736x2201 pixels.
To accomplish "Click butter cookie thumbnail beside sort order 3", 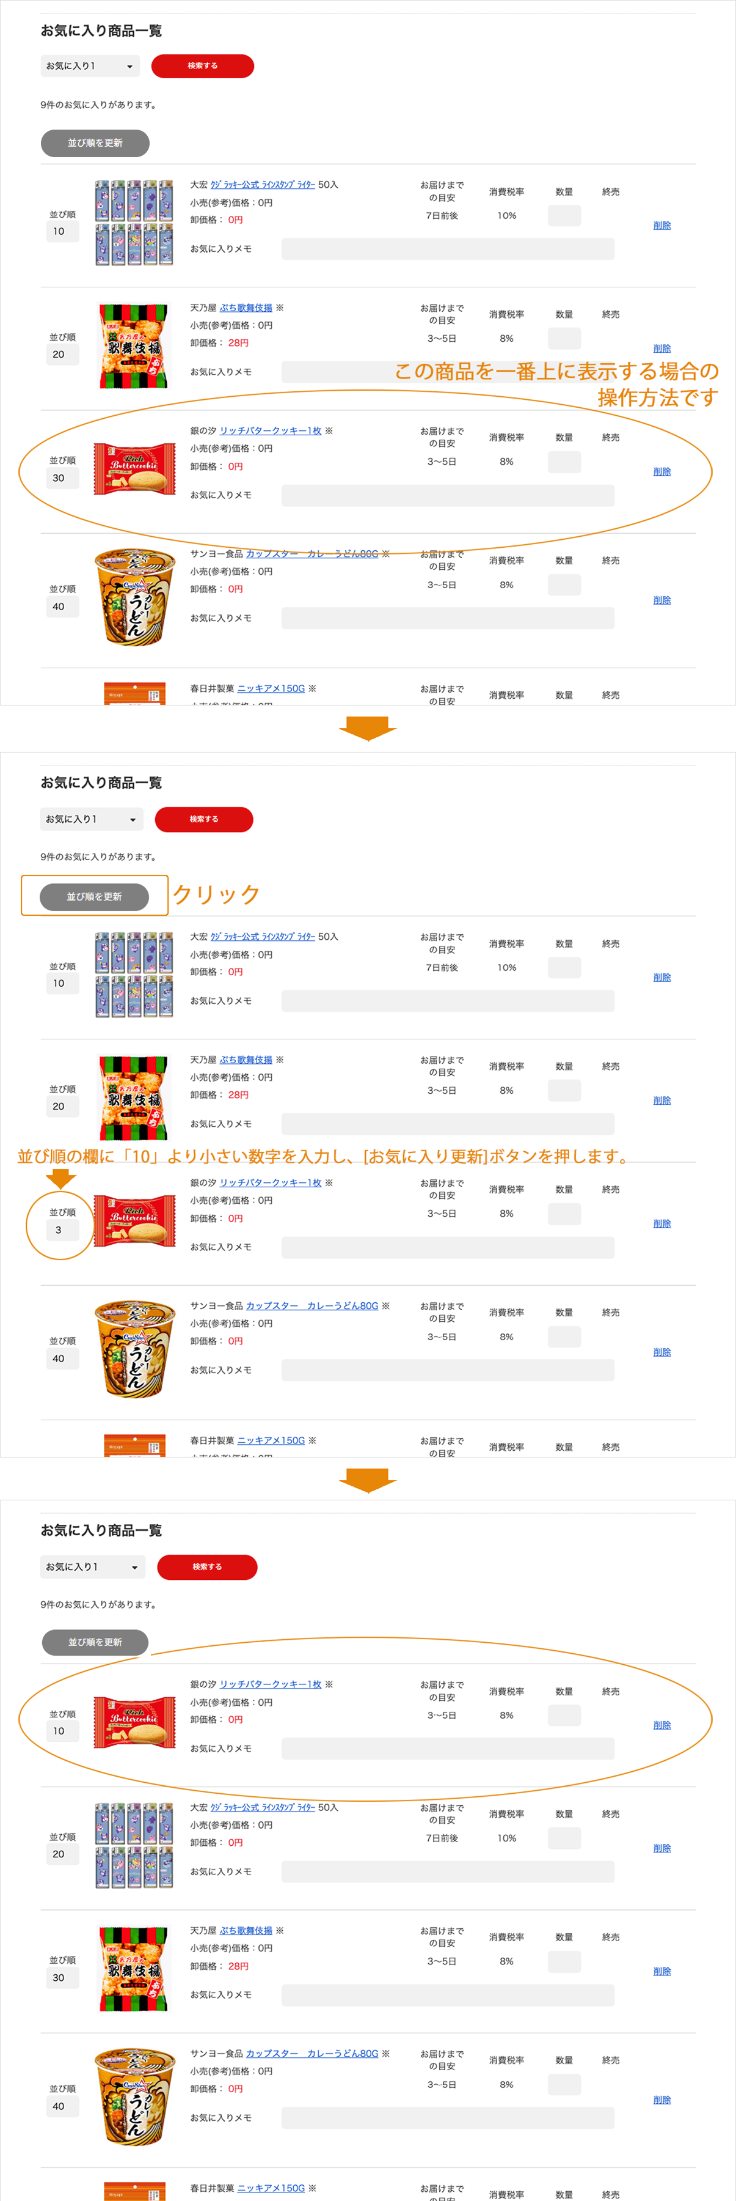I will 134,1220.
